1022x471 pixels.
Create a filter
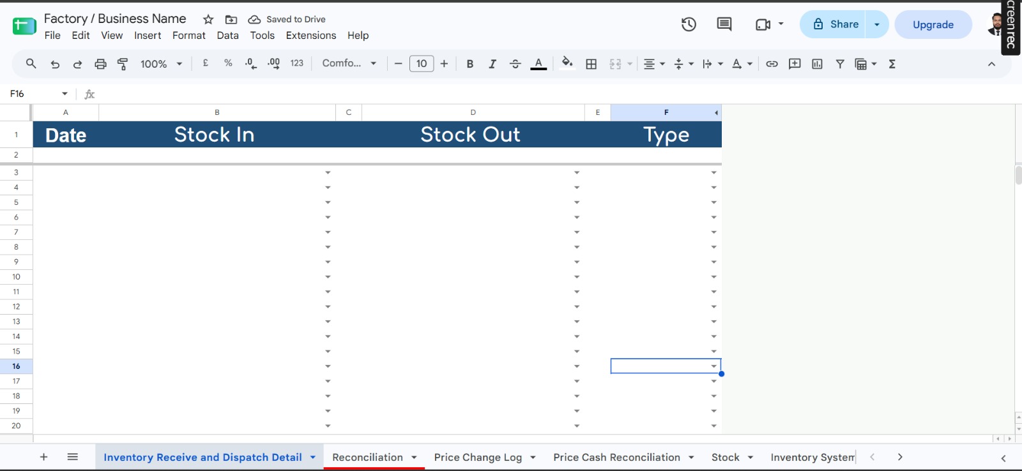click(840, 64)
